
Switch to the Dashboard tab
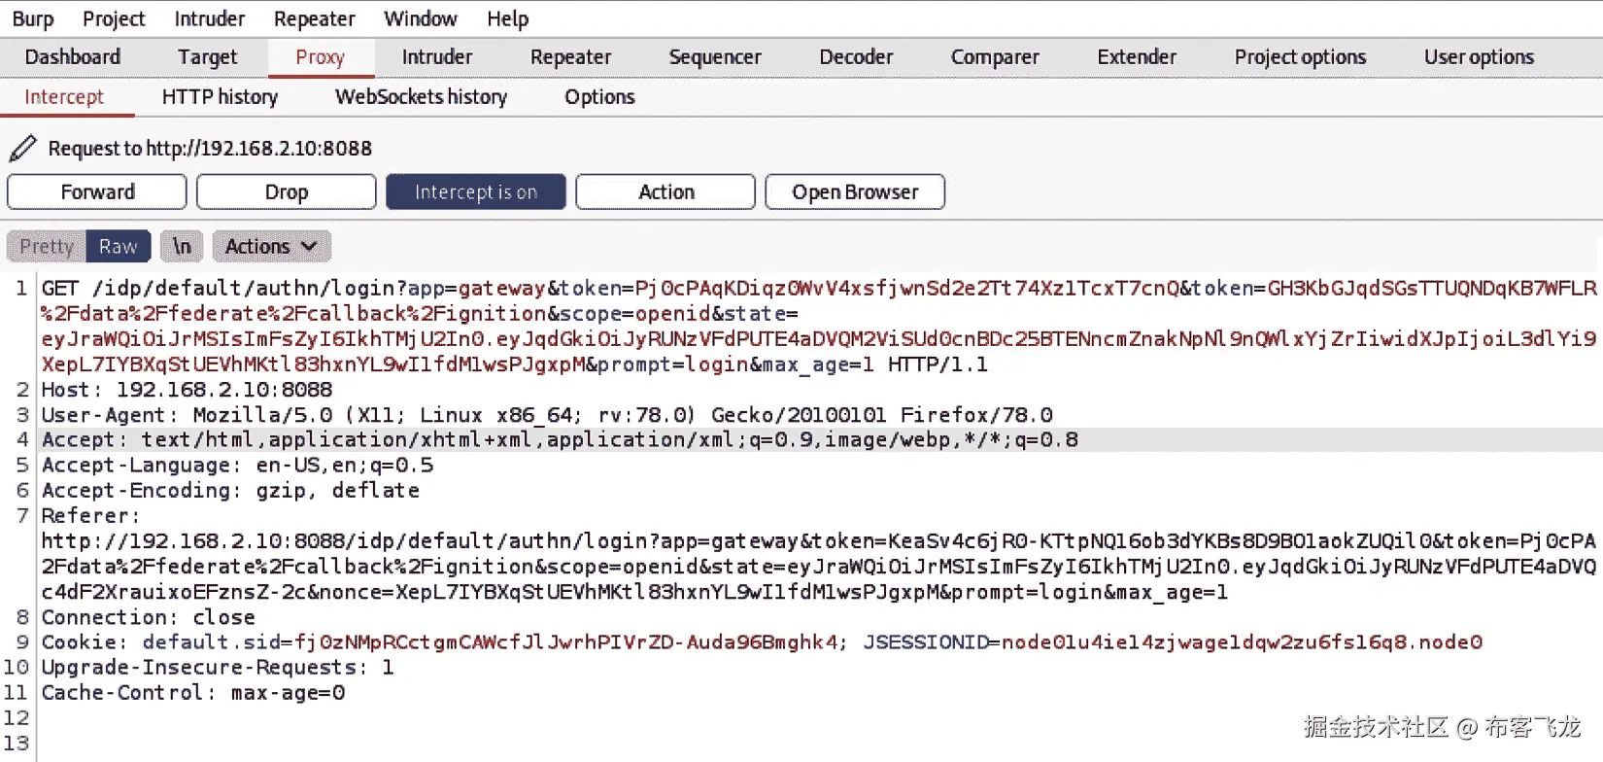[x=73, y=57]
